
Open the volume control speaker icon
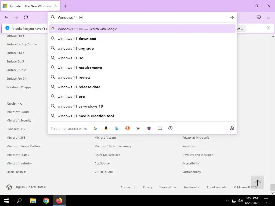240,201
